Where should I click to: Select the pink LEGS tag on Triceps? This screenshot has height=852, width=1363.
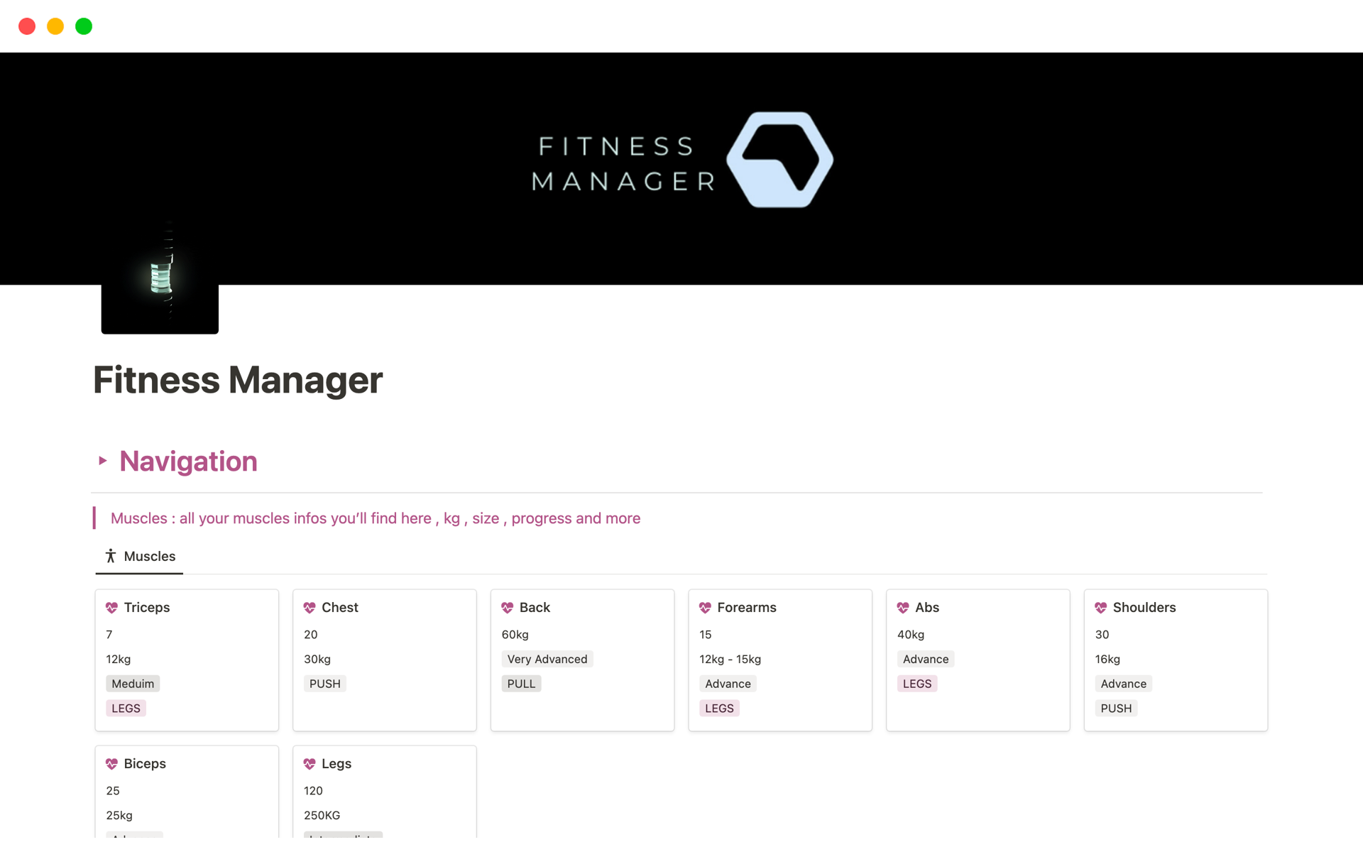[126, 709]
